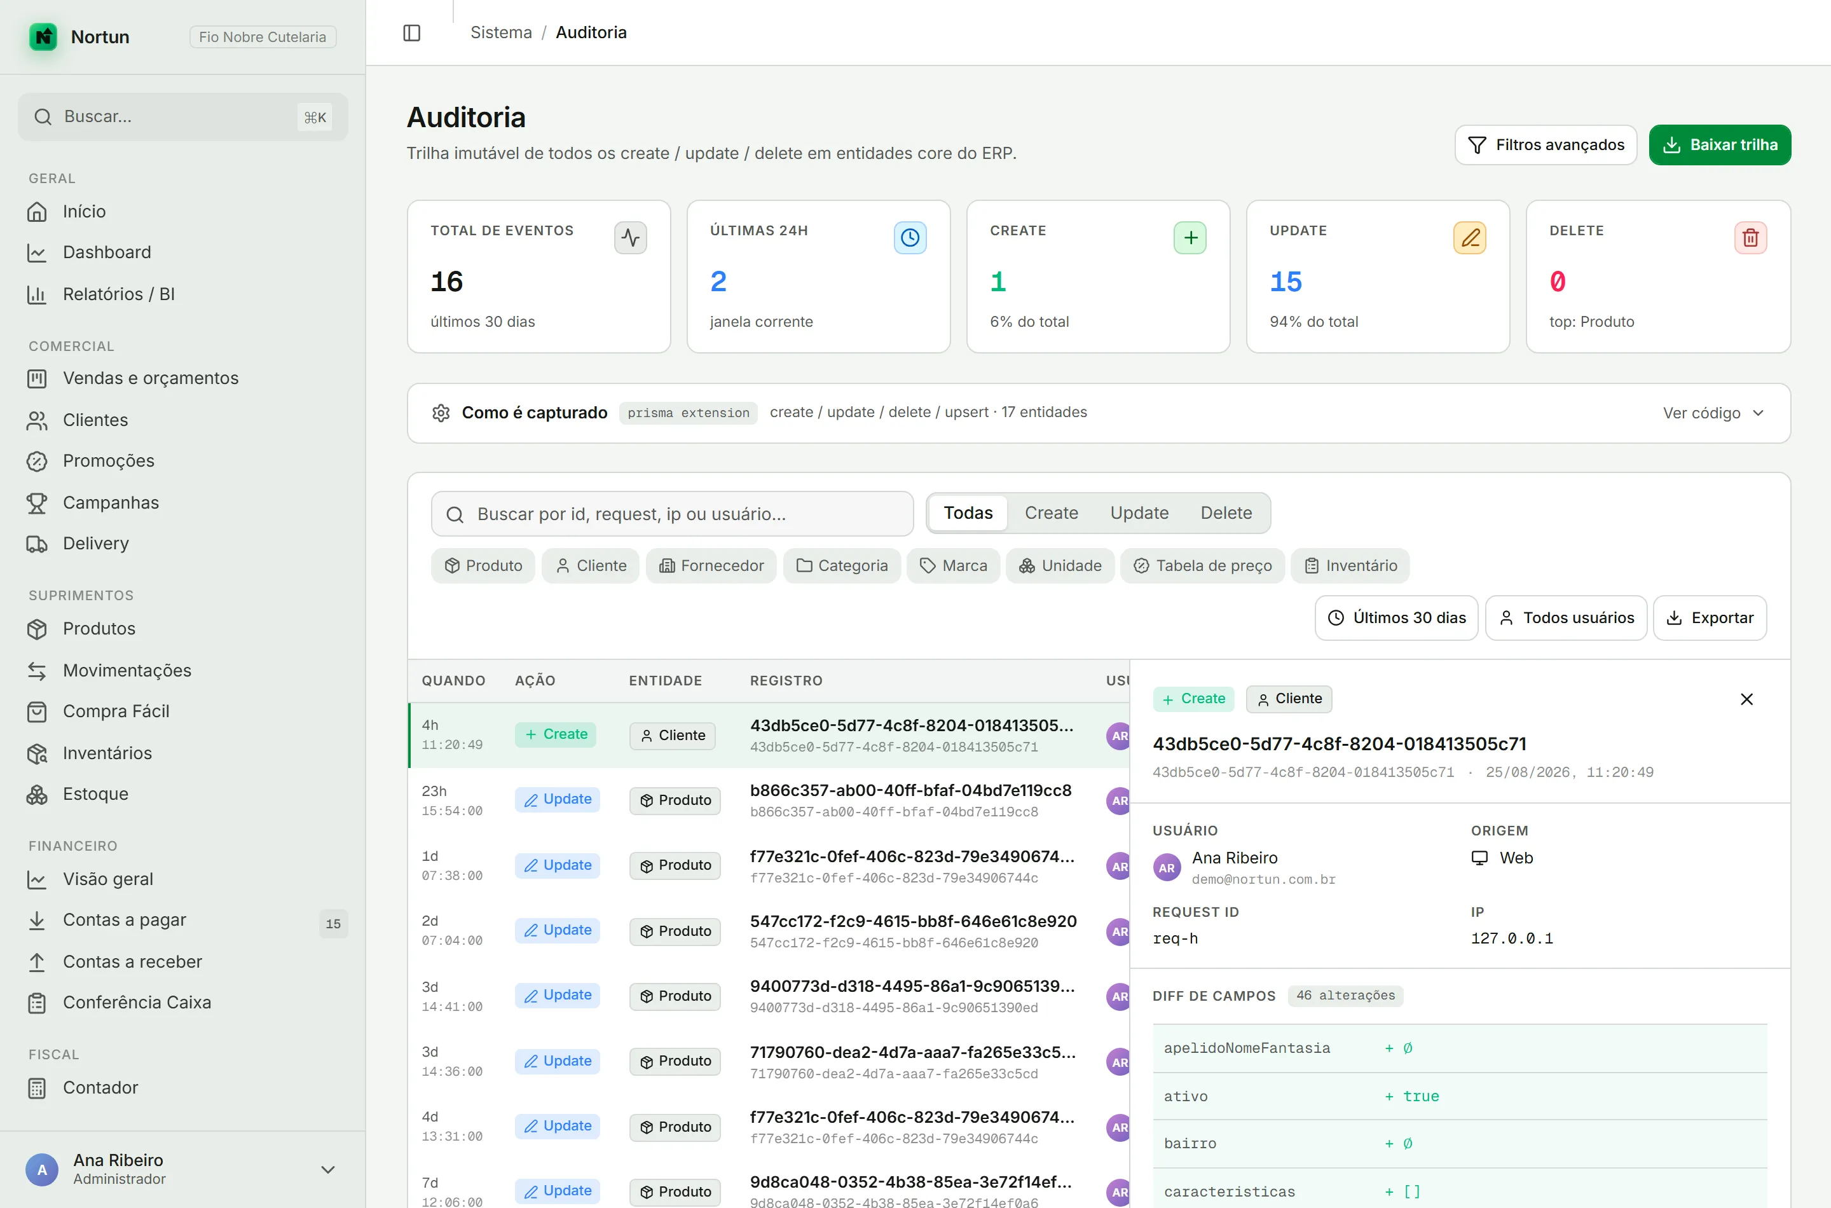Go to Inventários in sidebar
This screenshot has width=1831, height=1208.
(182, 753)
